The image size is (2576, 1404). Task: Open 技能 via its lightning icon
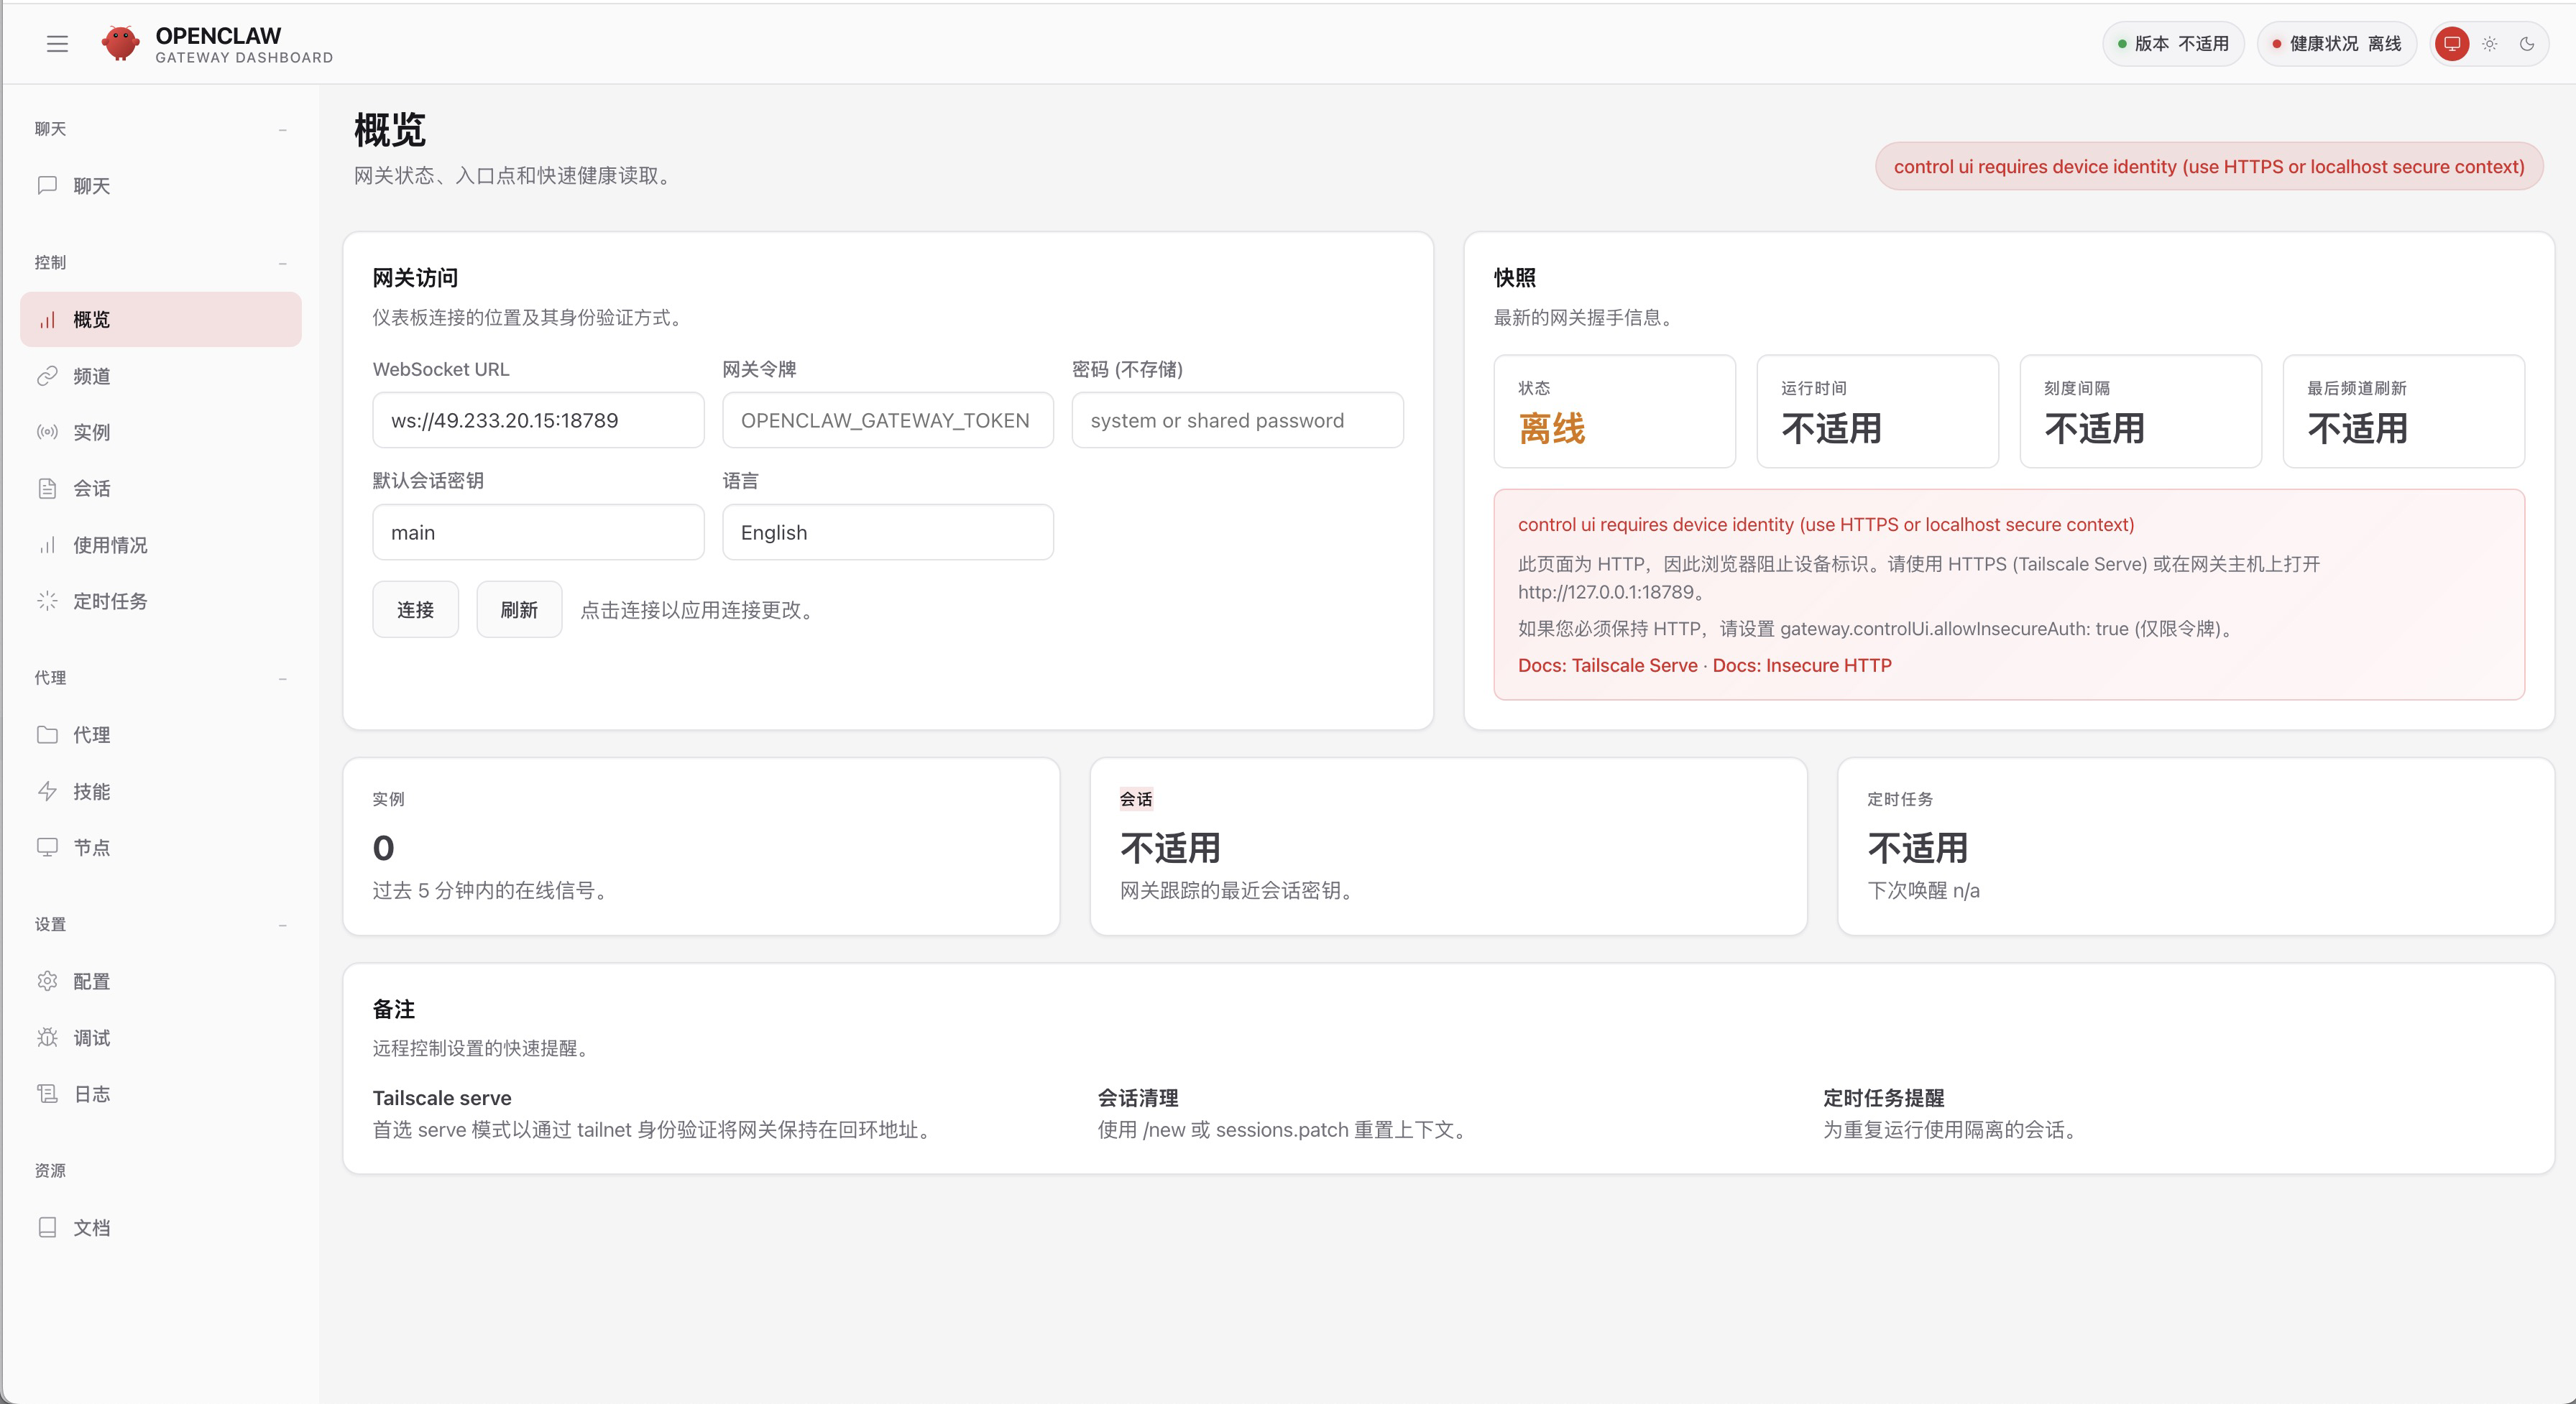(x=47, y=791)
